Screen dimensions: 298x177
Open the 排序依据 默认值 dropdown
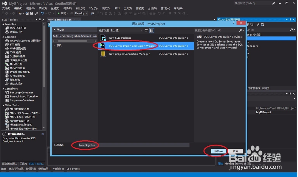coord(127,30)
